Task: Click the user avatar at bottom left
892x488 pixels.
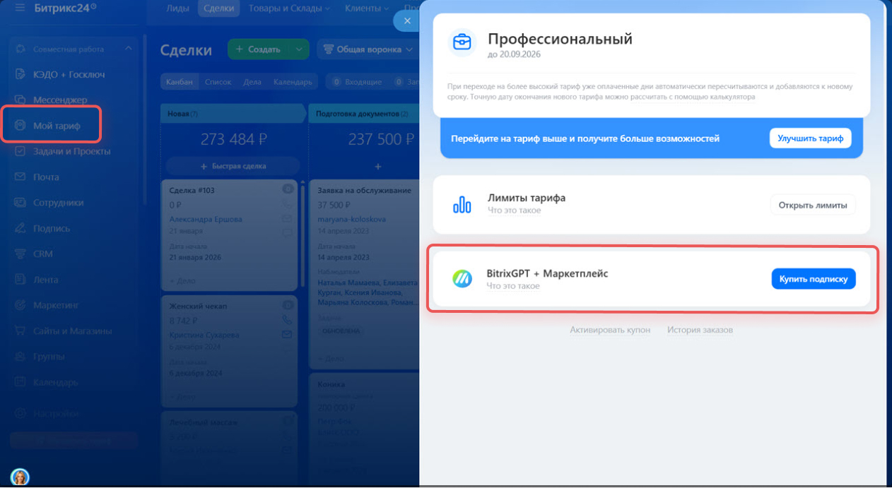Action: coord(20,477)
